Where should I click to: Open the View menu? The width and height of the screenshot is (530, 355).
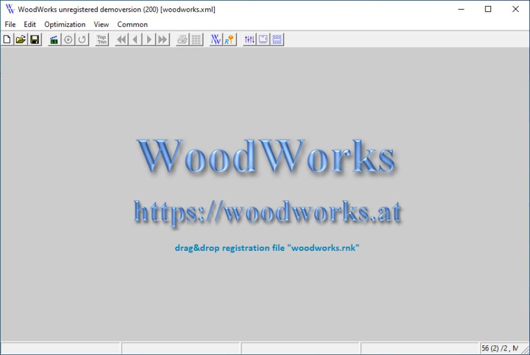(101, 24)
